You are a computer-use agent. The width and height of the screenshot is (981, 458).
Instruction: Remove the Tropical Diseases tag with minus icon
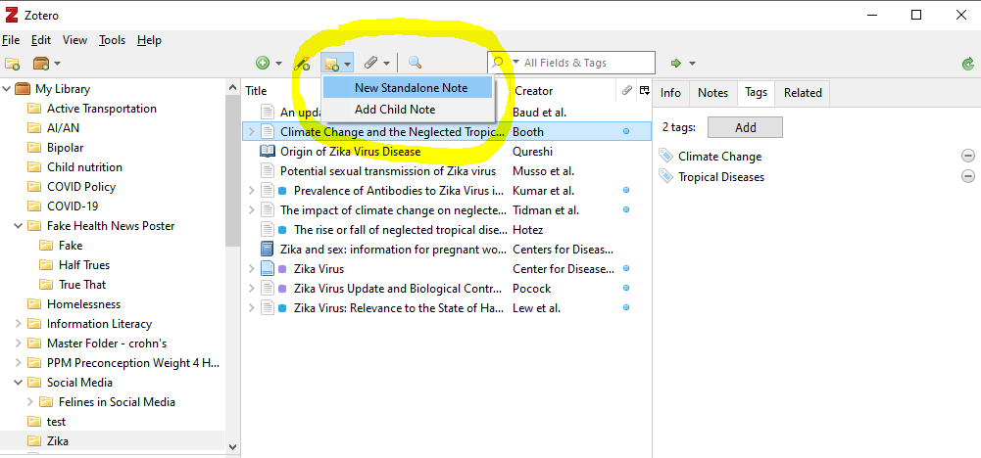pos(968,176)
